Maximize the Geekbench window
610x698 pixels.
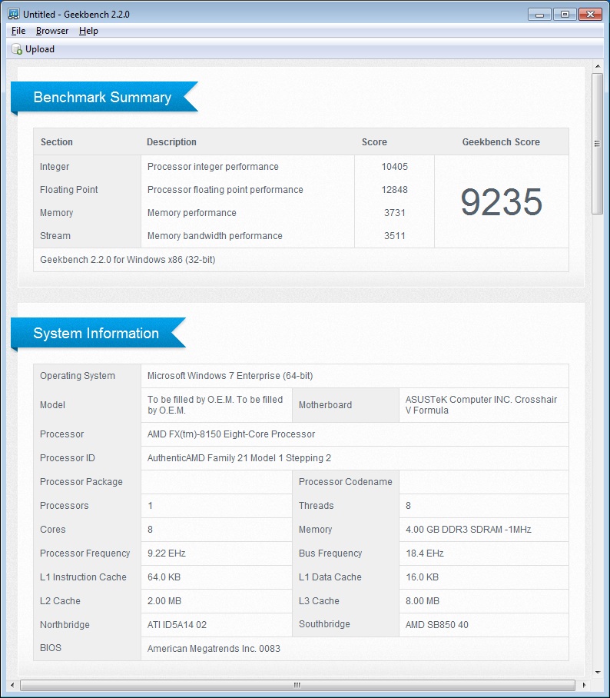pos(565,15)
